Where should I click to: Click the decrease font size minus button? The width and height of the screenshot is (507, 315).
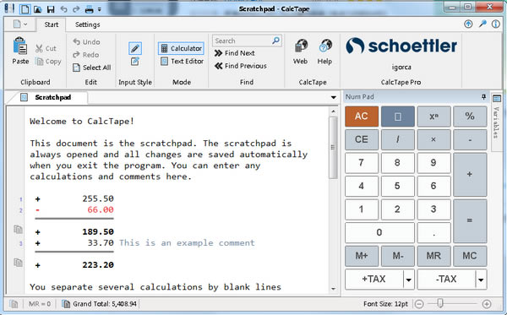(419, 304)
